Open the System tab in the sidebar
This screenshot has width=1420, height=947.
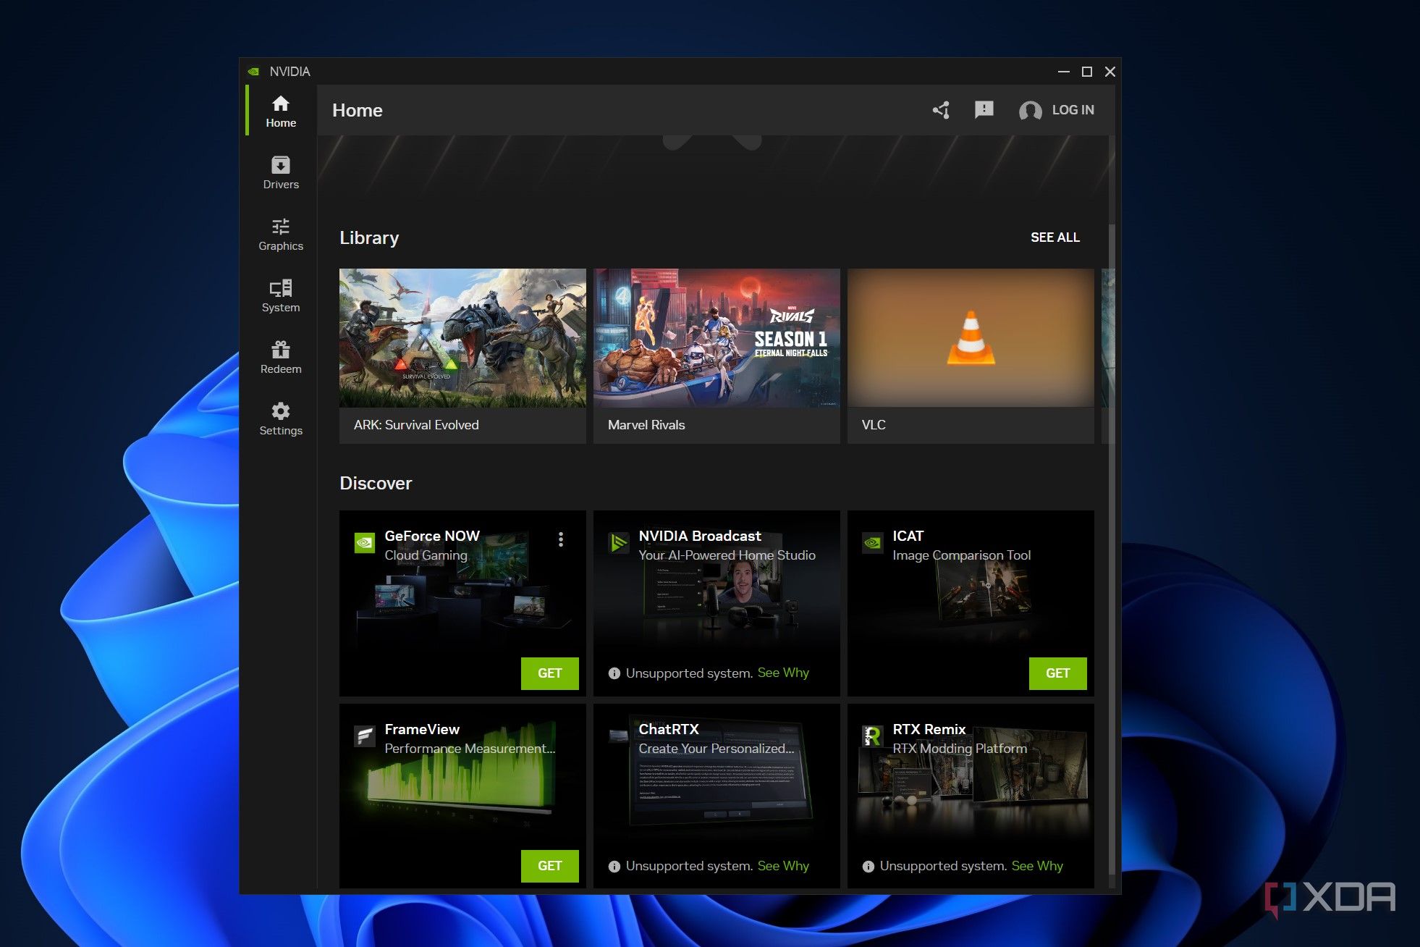pos(281,296)
